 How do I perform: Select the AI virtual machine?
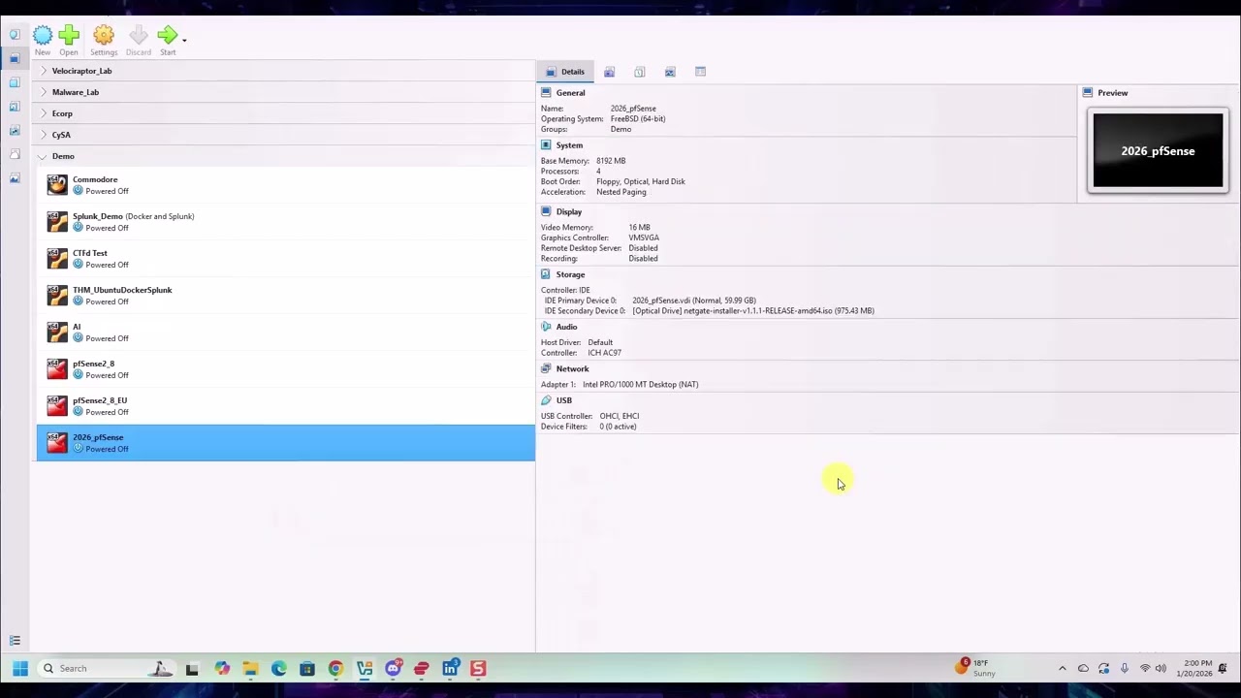click(x=285, y=332)
